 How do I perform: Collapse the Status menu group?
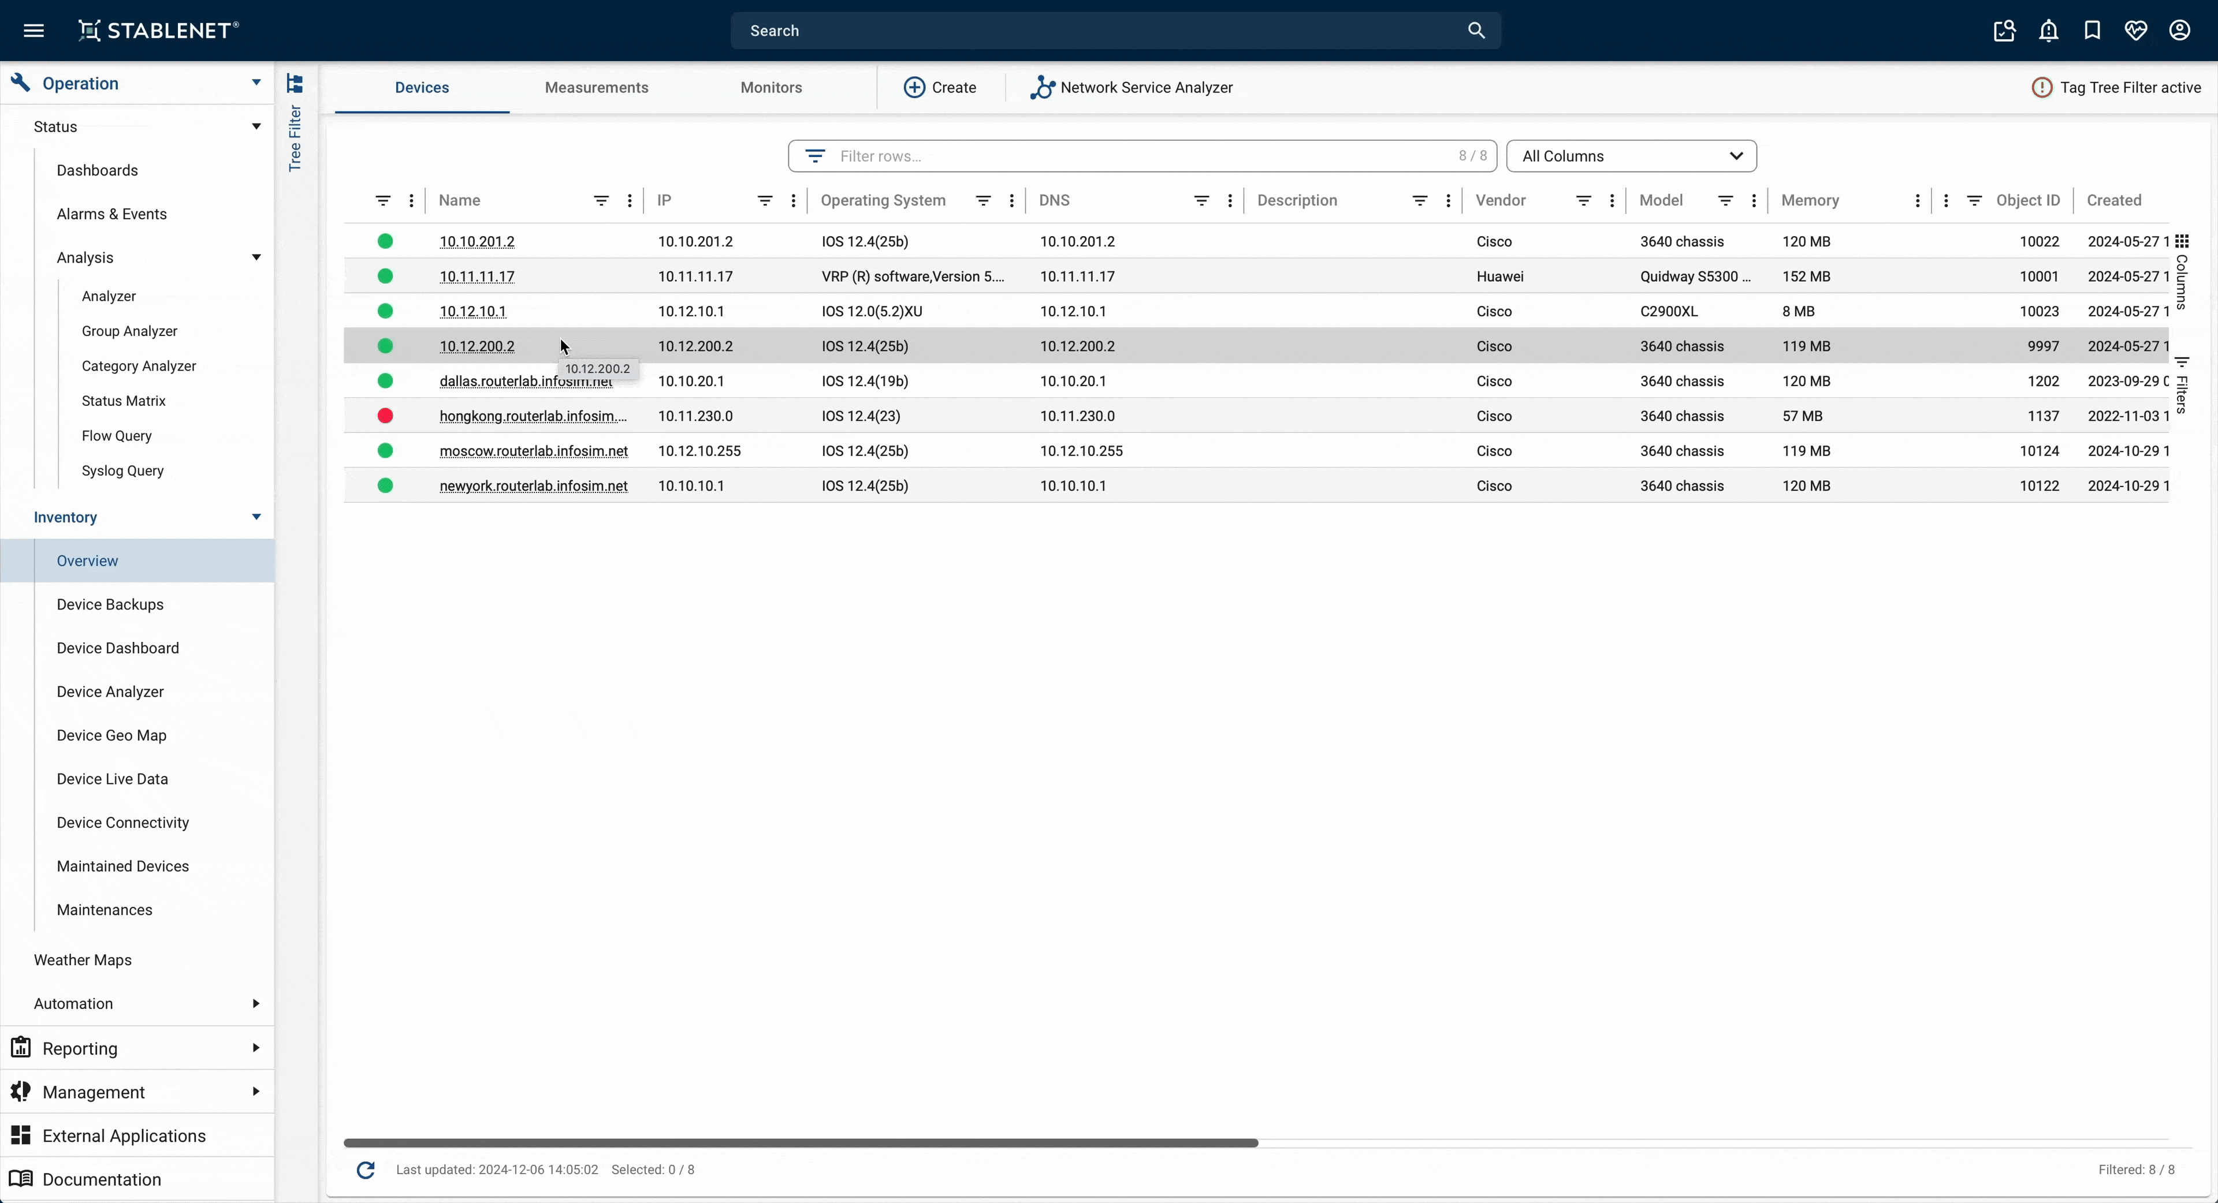coord(256,126)
